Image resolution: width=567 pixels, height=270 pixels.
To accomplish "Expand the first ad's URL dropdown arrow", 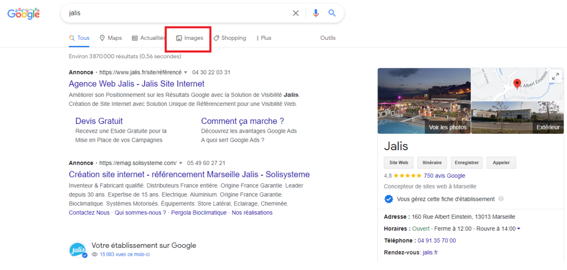I will pyautogui.click(x=186, y=72).
